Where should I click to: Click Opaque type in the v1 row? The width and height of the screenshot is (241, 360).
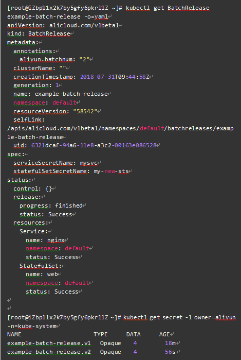110,344
